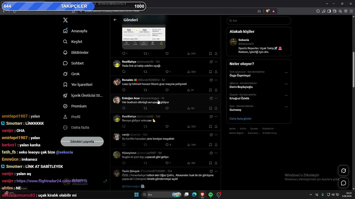Expand the browser tab search chevron

(327, 4)
